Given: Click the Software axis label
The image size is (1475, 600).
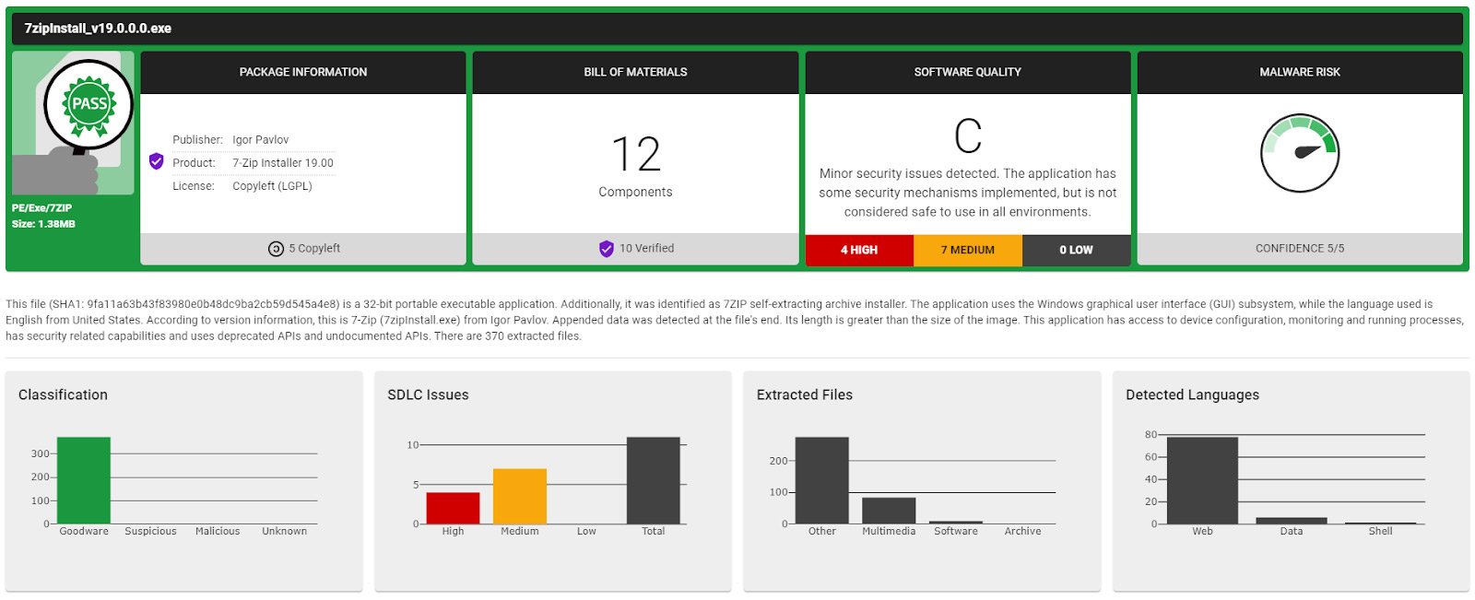Looking at the screenshot, I should pos(956,532).
